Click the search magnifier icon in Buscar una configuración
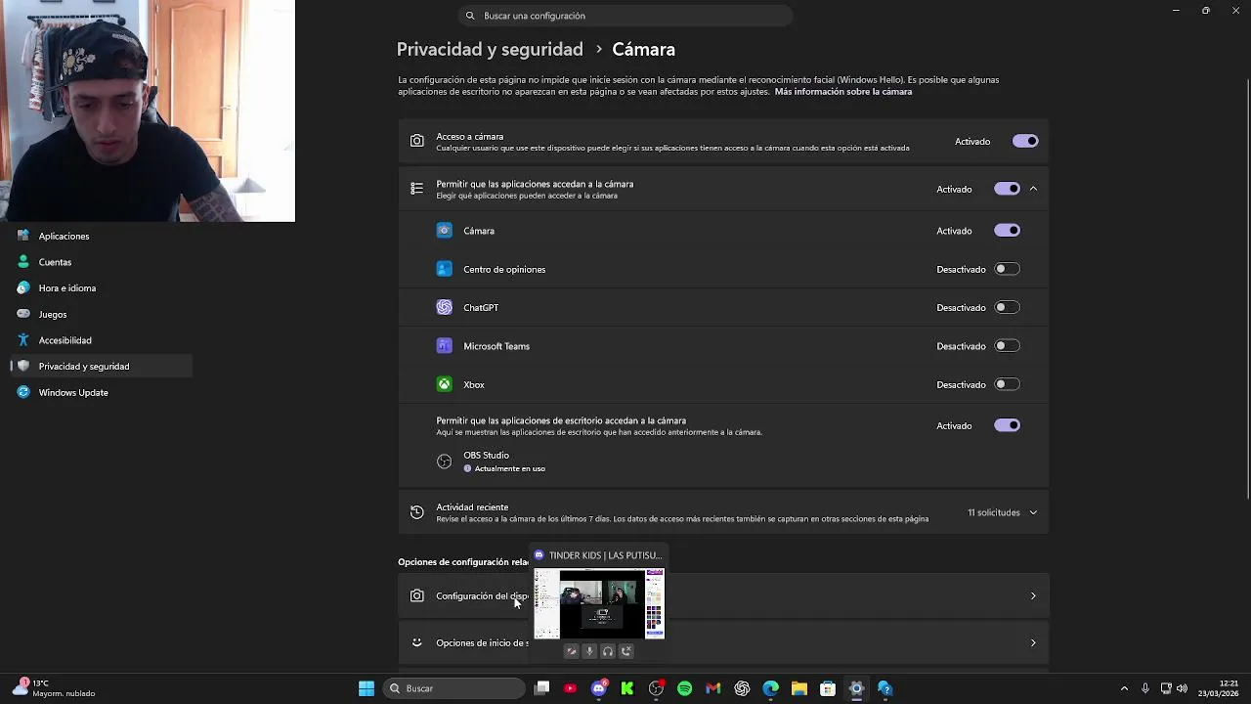 tap(470, 16)
